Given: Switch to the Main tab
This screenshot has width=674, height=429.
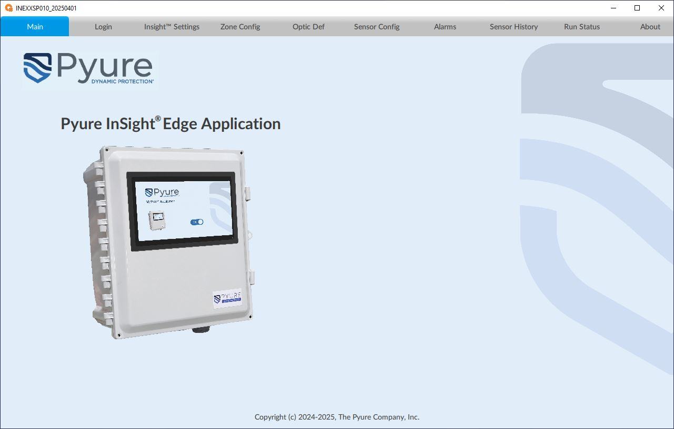Looking at the screenshot, I should [35, 26].
